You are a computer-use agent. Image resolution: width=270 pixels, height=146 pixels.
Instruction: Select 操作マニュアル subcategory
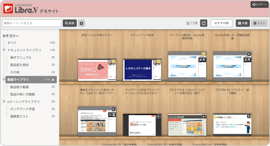[21, 57]
